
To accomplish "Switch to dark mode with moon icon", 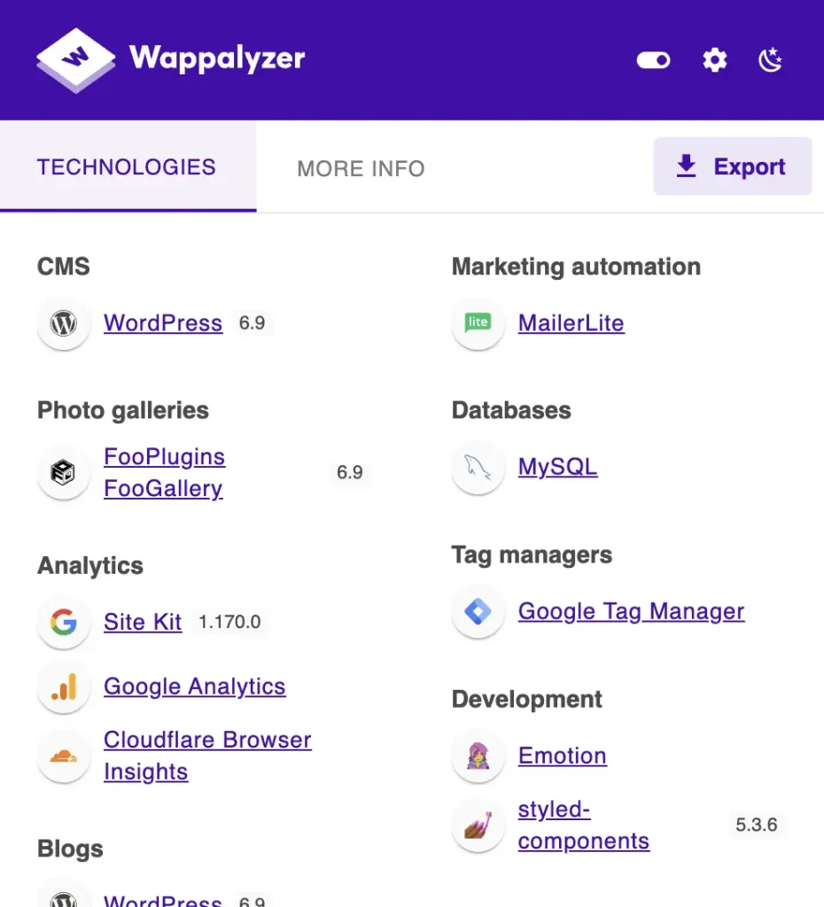I will pos(771,60).
